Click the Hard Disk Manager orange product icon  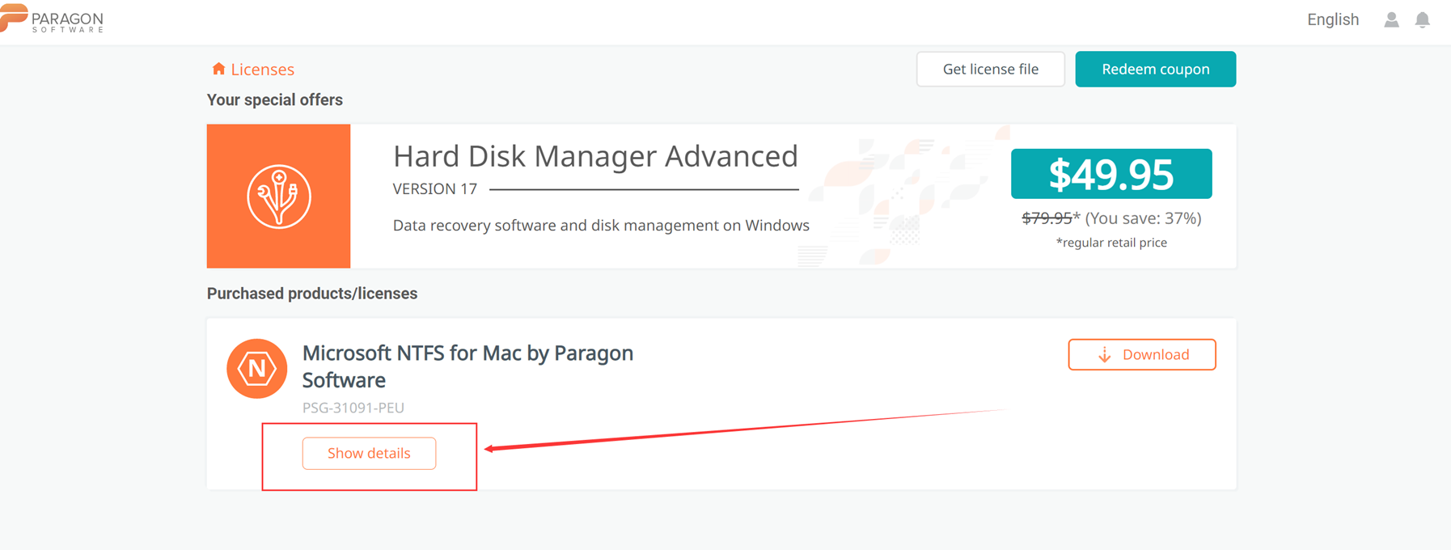point(278,196)
